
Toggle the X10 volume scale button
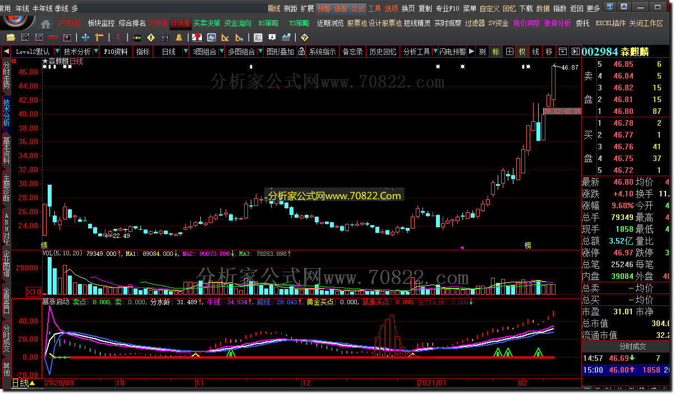click(33, 291)
